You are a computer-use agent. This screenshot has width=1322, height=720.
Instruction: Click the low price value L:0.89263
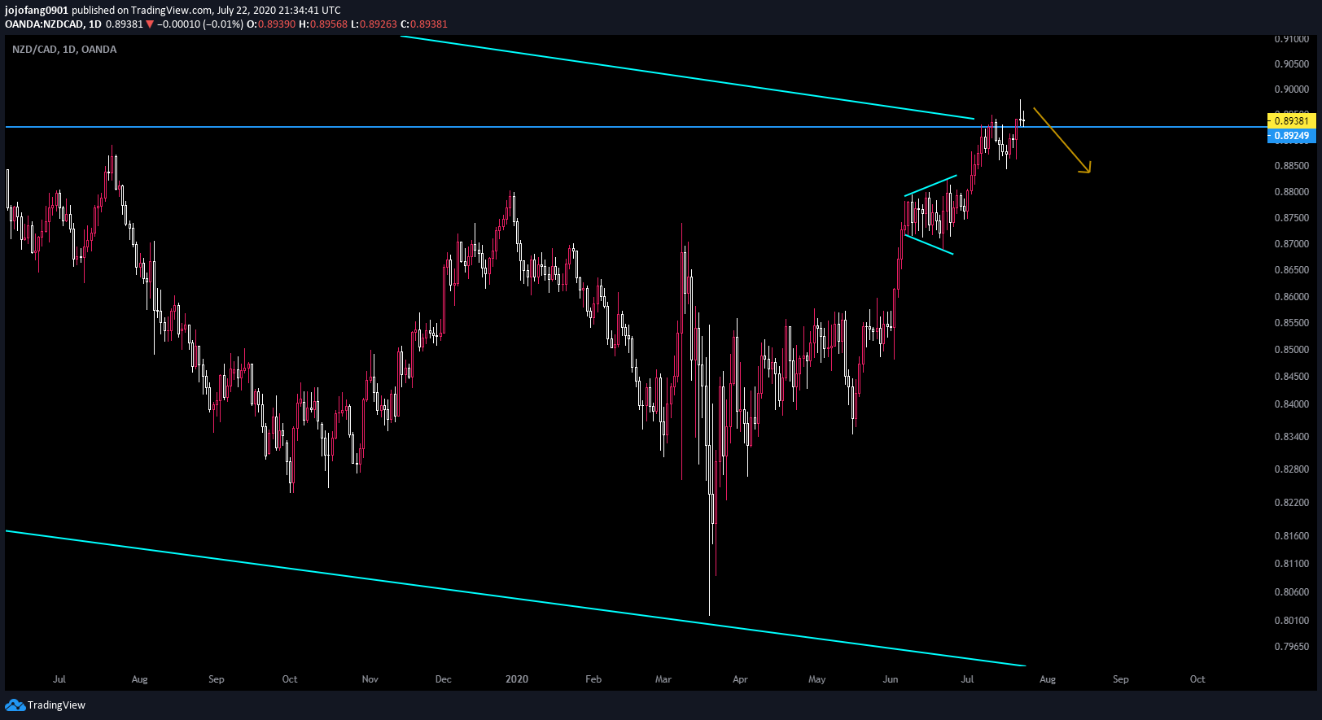pos(374,24)
